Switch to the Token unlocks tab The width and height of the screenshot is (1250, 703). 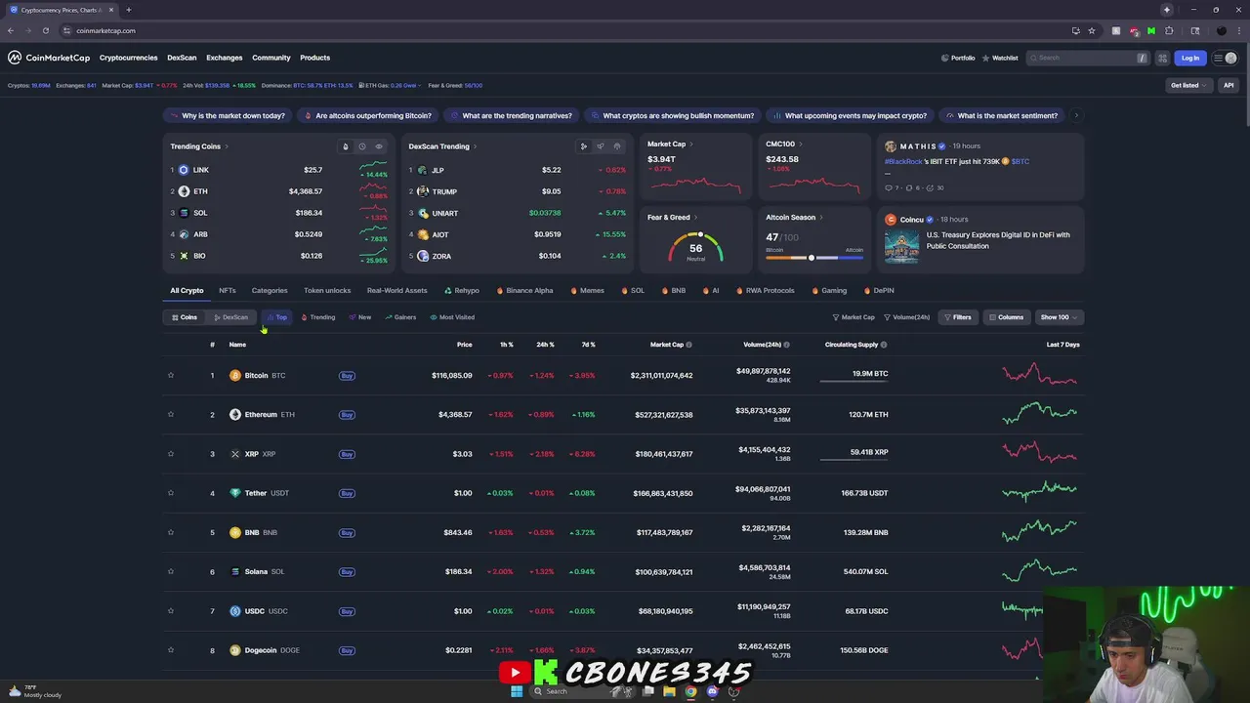(x=327, y=290)
